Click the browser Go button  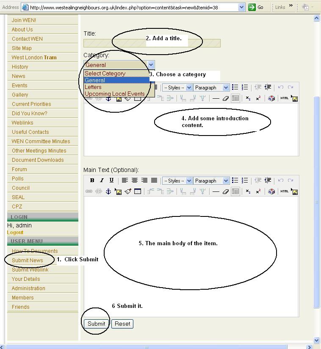click(256, 7)
